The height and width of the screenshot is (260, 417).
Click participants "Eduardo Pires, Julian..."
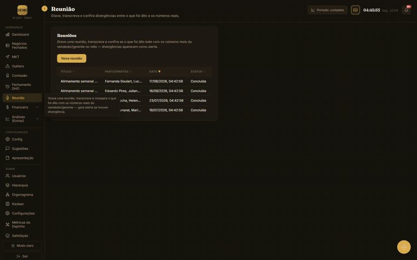122,91
